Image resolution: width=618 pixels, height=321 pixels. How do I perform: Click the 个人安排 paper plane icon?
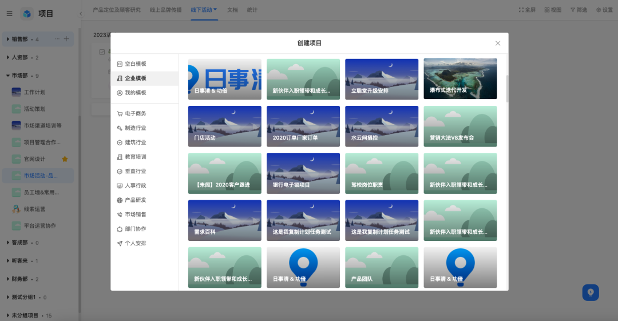tap(120, 243)
